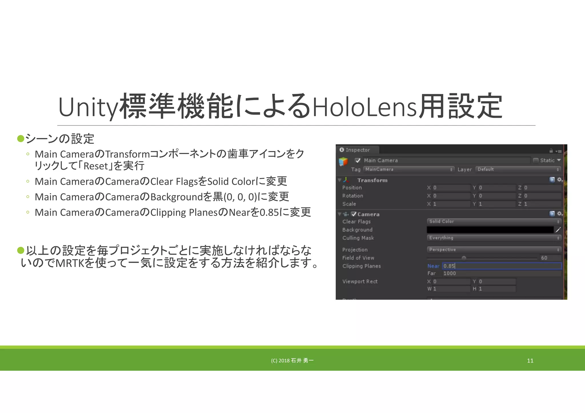Click the Position Z field
The width and height of the screenshot is (585, 413).
[x=542, y=188]
